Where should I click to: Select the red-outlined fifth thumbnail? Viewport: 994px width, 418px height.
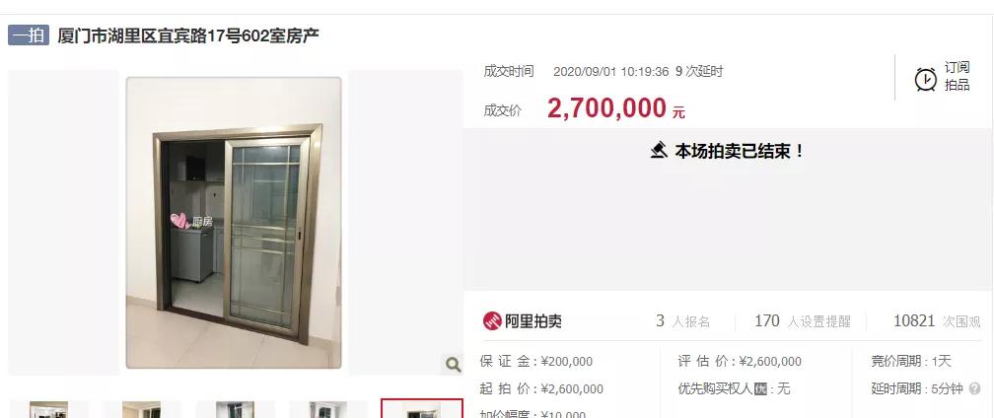(x=422, y=409)
